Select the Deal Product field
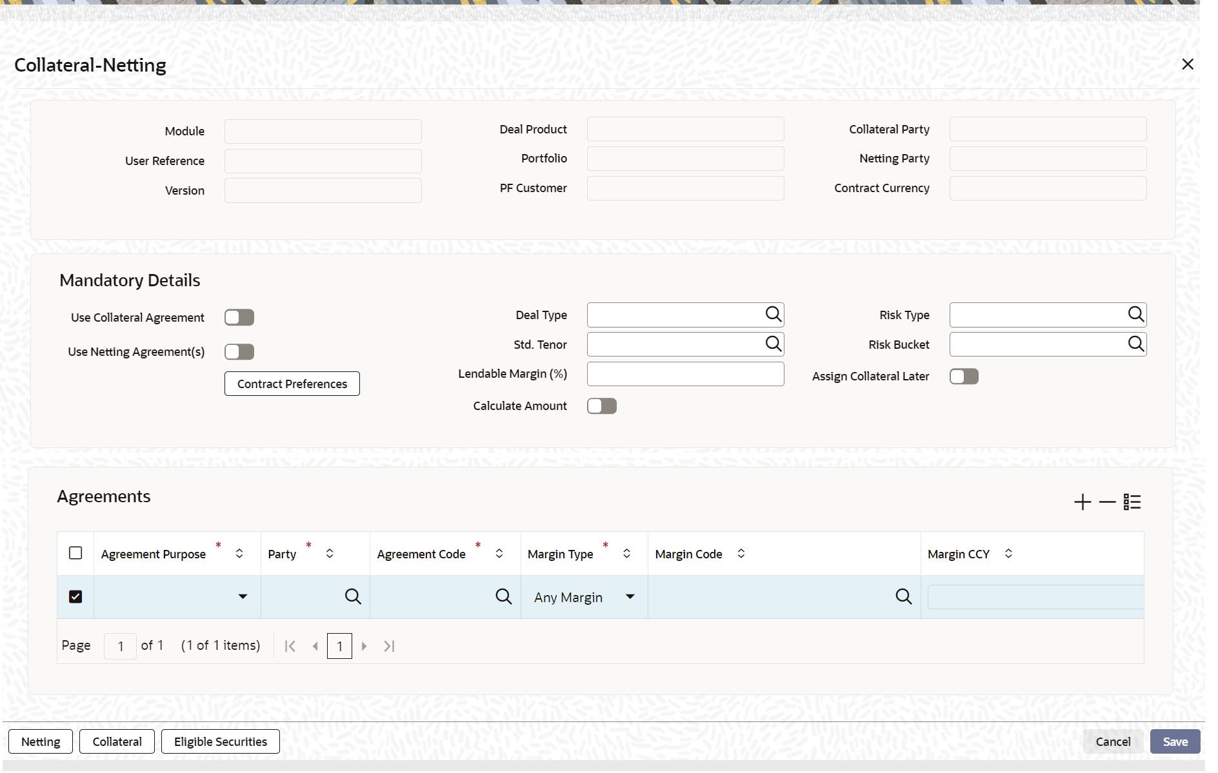The height and width of the screenshot is (773, 1218). click(x=686, y=129)
